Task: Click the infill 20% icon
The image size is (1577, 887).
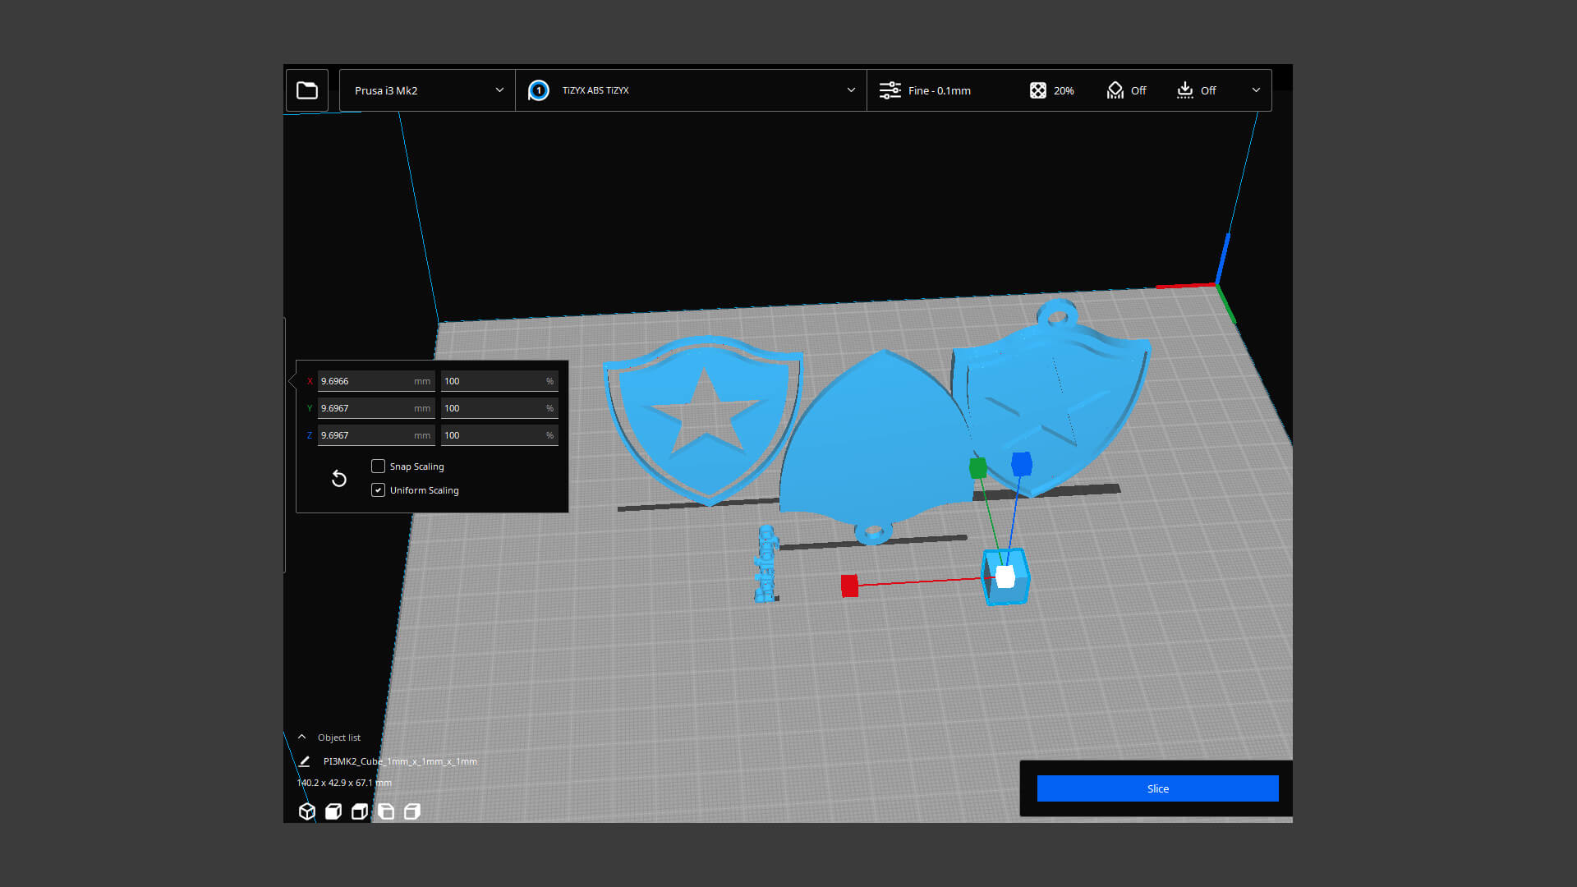Action: pyautogui.click(x=1038, y=90)
